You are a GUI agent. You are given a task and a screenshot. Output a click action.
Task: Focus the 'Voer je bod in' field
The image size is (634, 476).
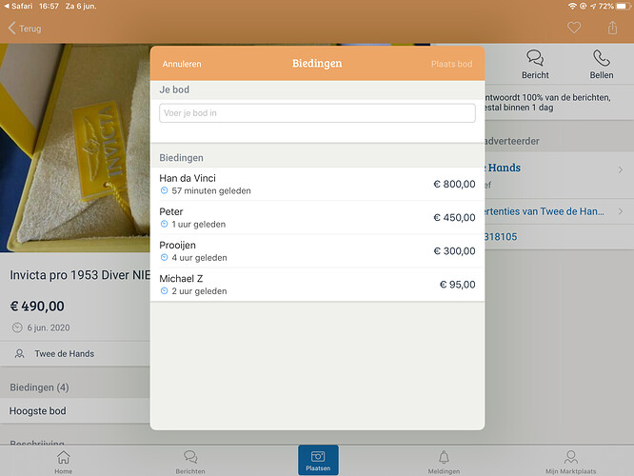click(x=317, y=113)
